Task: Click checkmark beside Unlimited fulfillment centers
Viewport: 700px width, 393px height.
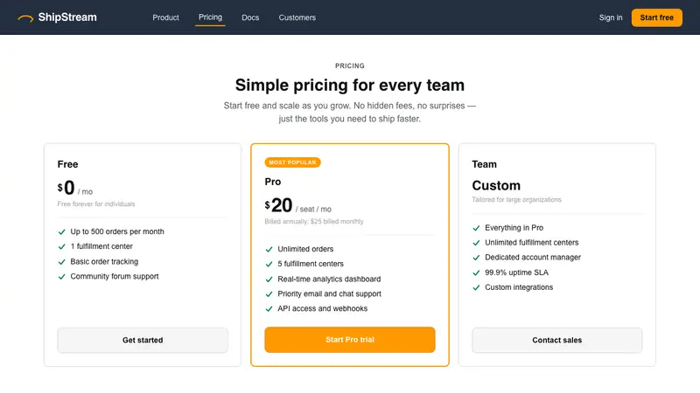Action: pyautogui.click(x=476, y=243)
